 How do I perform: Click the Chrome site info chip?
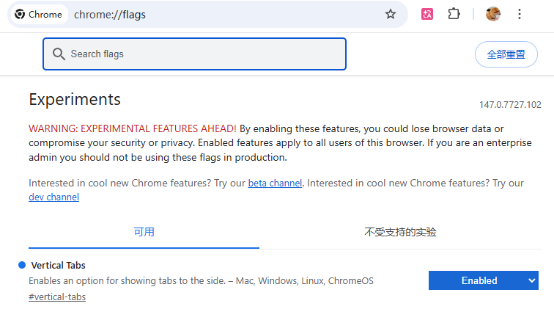38,15
